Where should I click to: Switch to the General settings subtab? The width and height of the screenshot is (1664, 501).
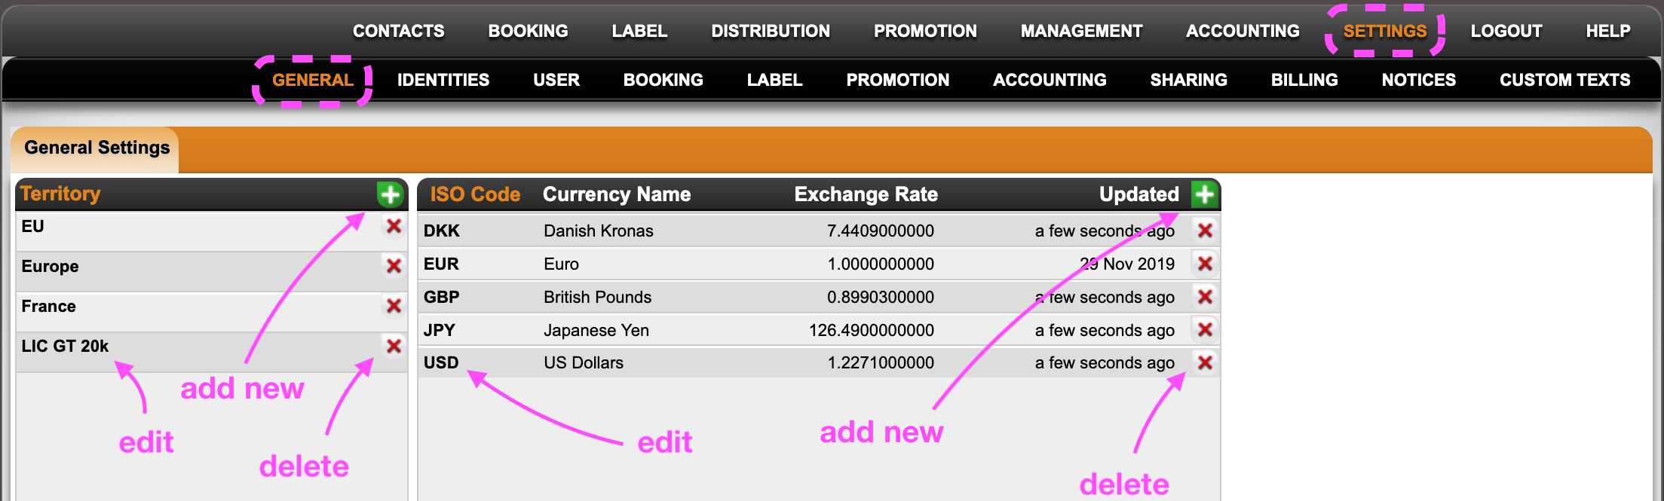tap(313, 80)
